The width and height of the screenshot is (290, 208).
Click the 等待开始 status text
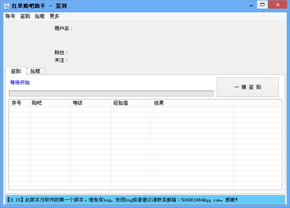tap(20, 83)
